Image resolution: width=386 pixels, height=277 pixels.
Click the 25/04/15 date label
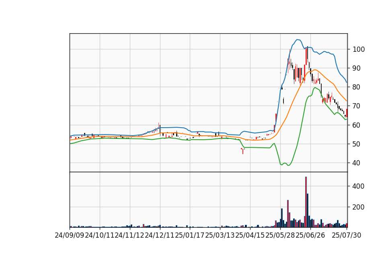[250, 236]
